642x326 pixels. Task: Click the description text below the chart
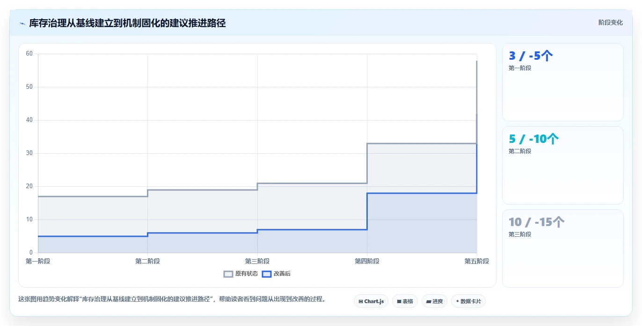(172, 299)
